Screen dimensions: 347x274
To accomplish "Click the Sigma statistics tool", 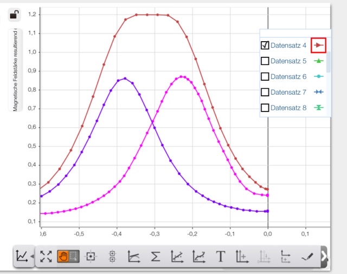I will coord(155,256).
